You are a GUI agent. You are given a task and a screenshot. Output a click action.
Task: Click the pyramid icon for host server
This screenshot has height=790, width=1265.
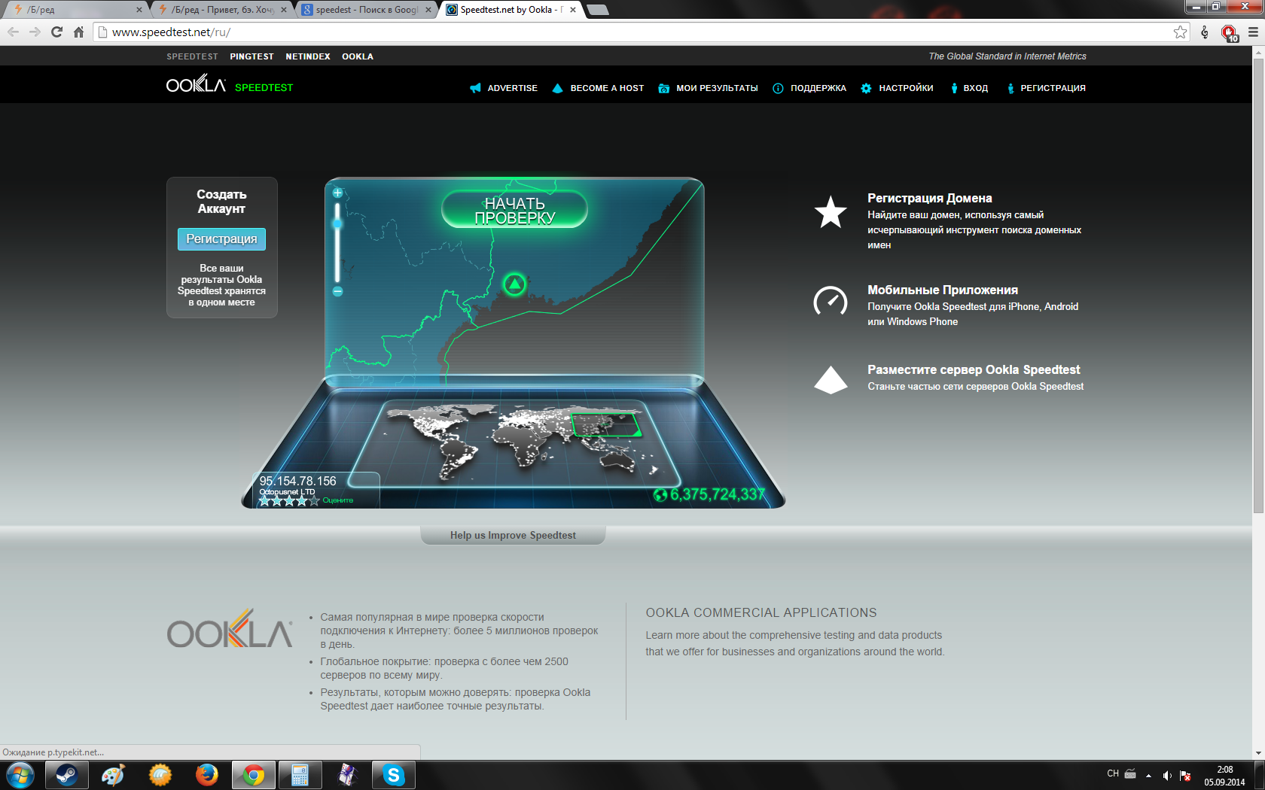click(x=831, y=380)
